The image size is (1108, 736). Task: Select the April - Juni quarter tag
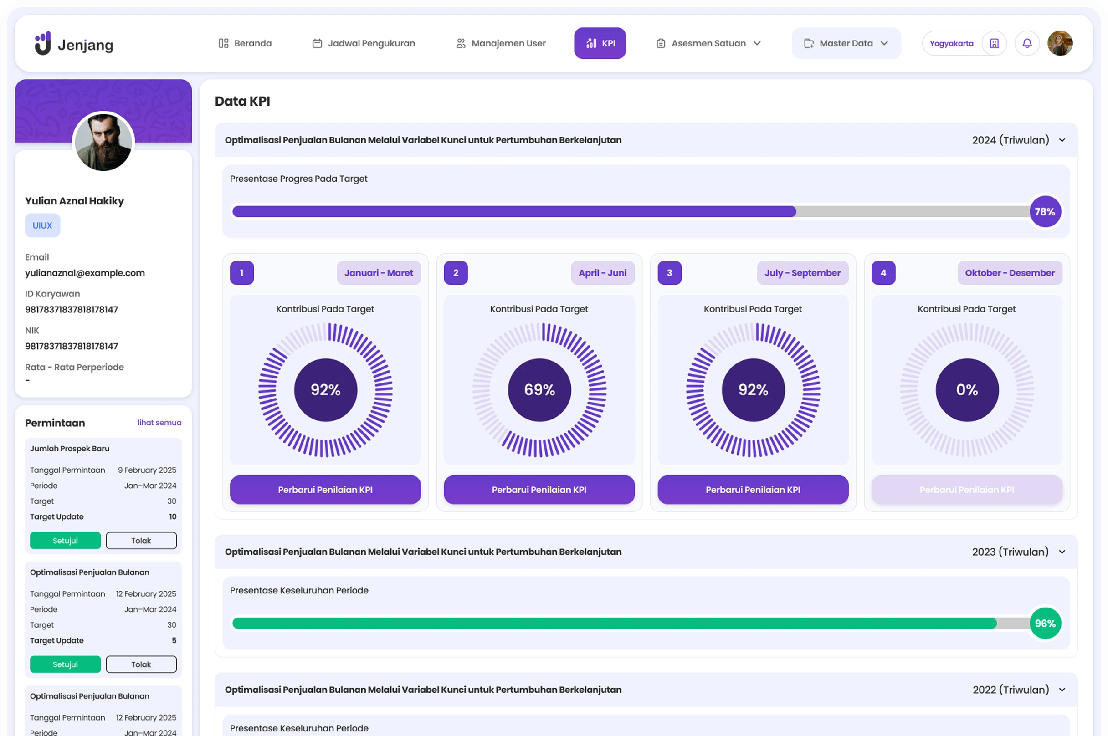pos(602,273)
